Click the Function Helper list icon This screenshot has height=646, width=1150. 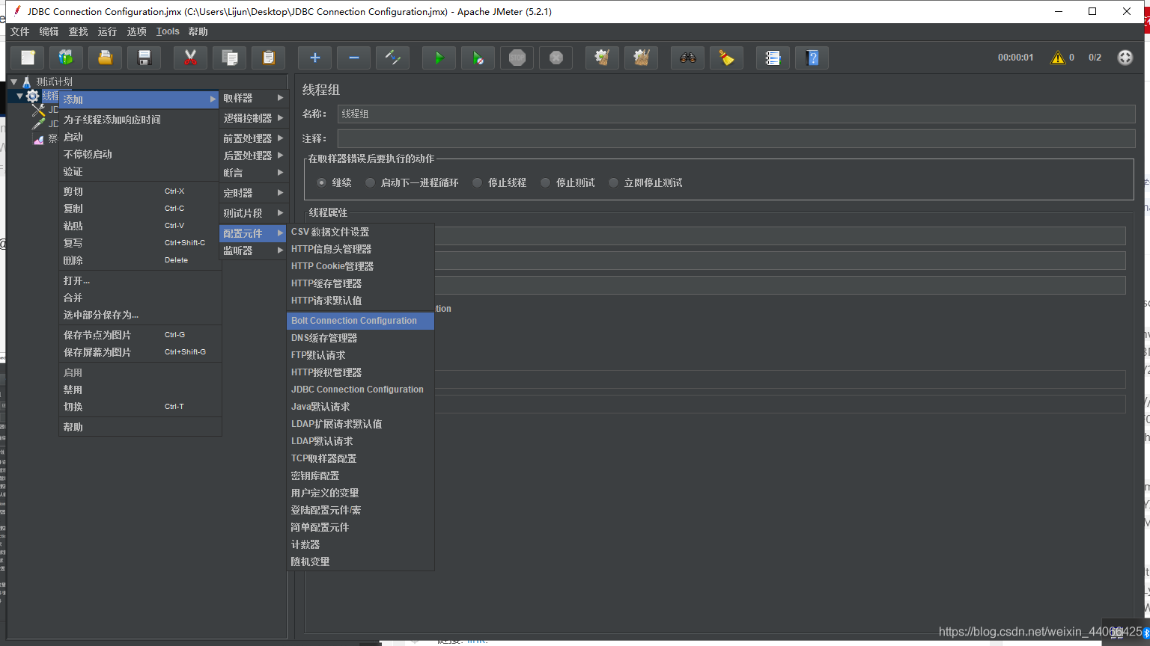(x=773, y=58)
